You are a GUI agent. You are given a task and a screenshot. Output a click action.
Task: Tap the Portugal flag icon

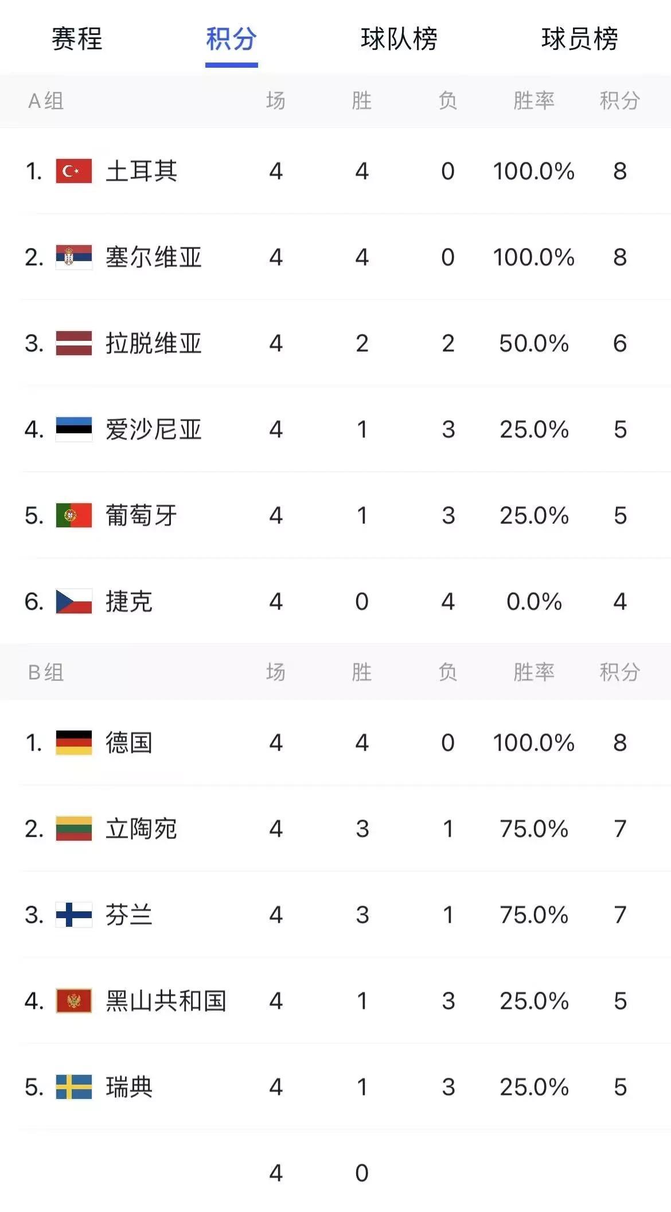point(74,515)
